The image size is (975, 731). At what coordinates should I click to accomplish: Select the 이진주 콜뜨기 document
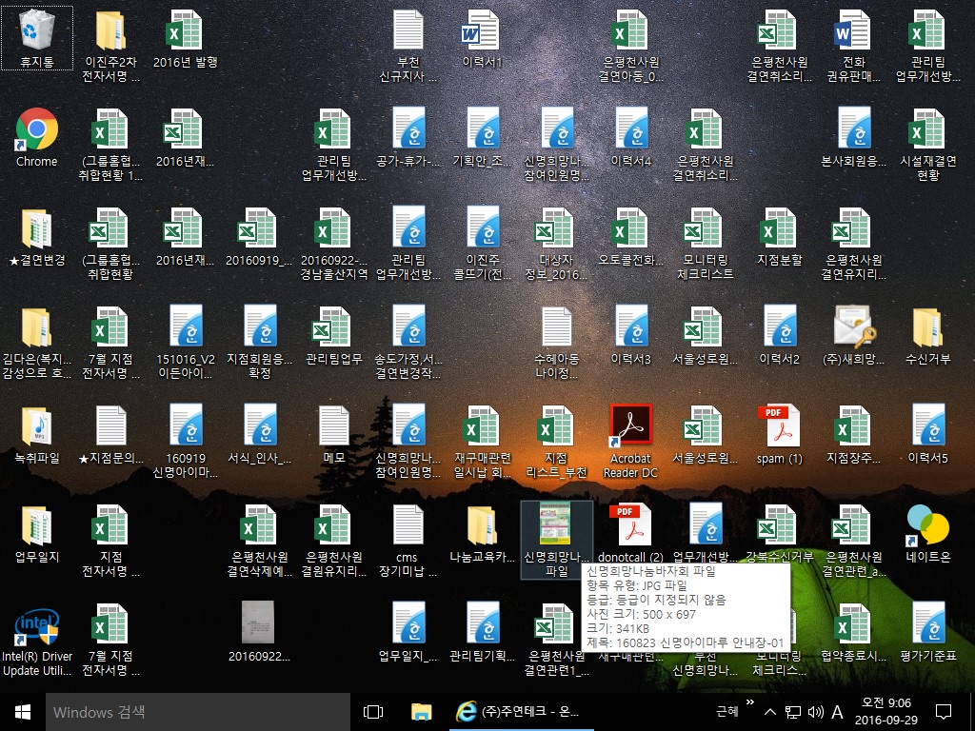(482, 243)
